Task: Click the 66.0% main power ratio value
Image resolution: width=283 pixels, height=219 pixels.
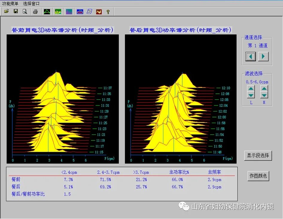Action: pyautogui.click(x=177, y=180)
